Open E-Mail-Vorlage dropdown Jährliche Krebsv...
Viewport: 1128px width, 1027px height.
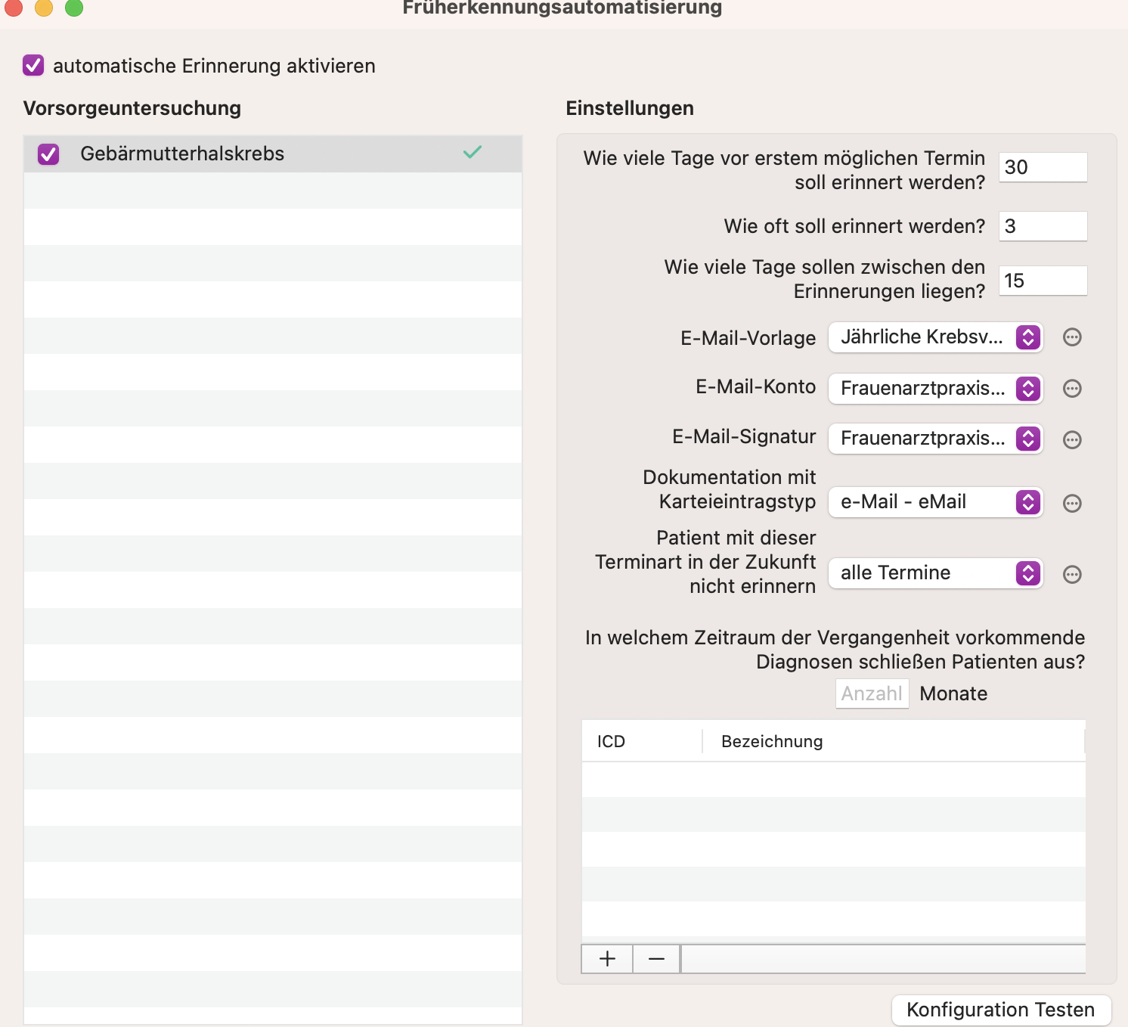tap(936, 337)
